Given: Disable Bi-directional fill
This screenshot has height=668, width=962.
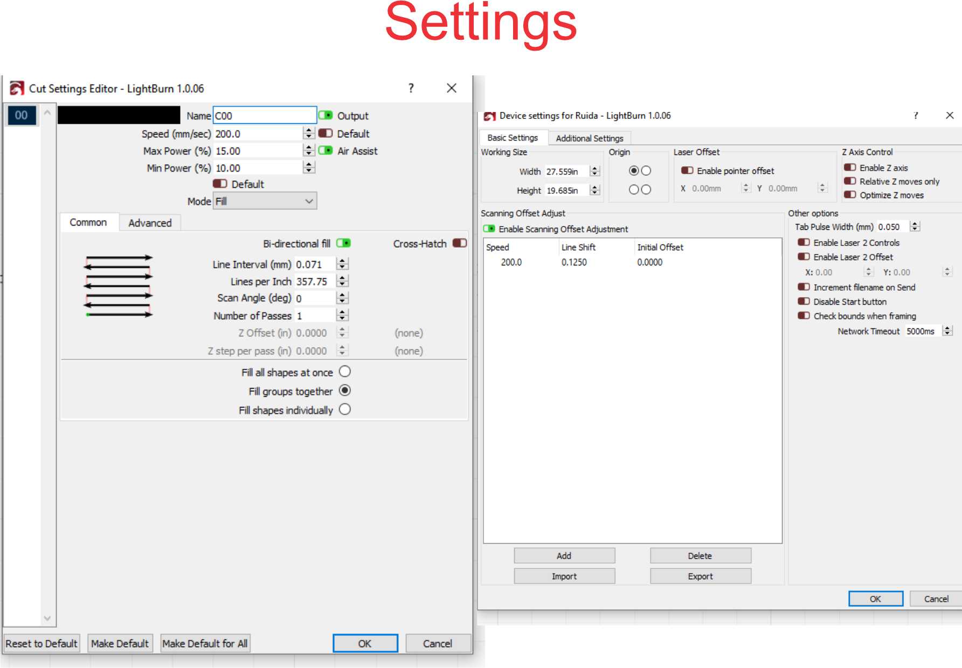Looking at the screenshot, I should (x=343, y=243).
